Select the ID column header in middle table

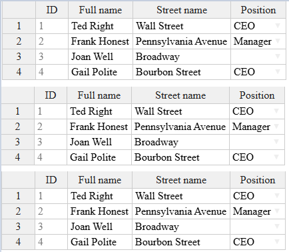(51, 95)
